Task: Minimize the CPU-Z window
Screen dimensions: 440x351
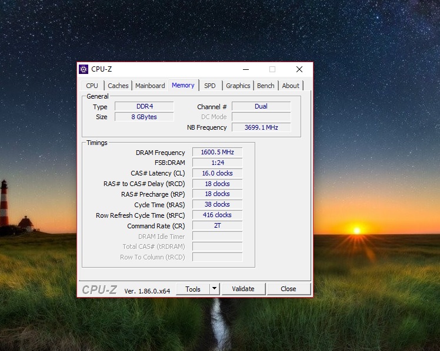Action: coord(246,69)
